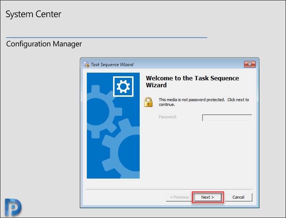The image size is (286, 218).
Task: Click the Configuration Manager heading
Action: pos(44,44)
